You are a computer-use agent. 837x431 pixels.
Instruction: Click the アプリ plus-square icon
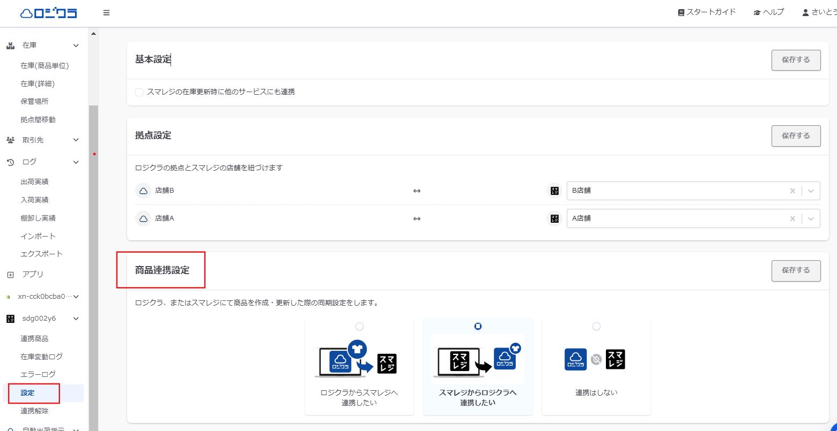coord(10,275)
